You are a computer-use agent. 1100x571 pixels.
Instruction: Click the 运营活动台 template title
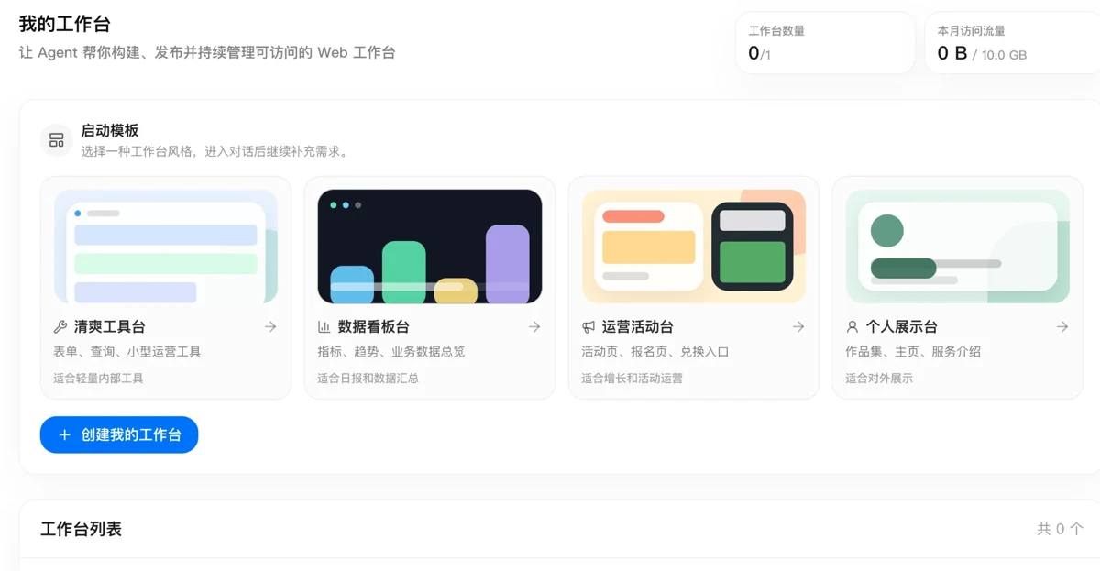(x=638, y=326)
